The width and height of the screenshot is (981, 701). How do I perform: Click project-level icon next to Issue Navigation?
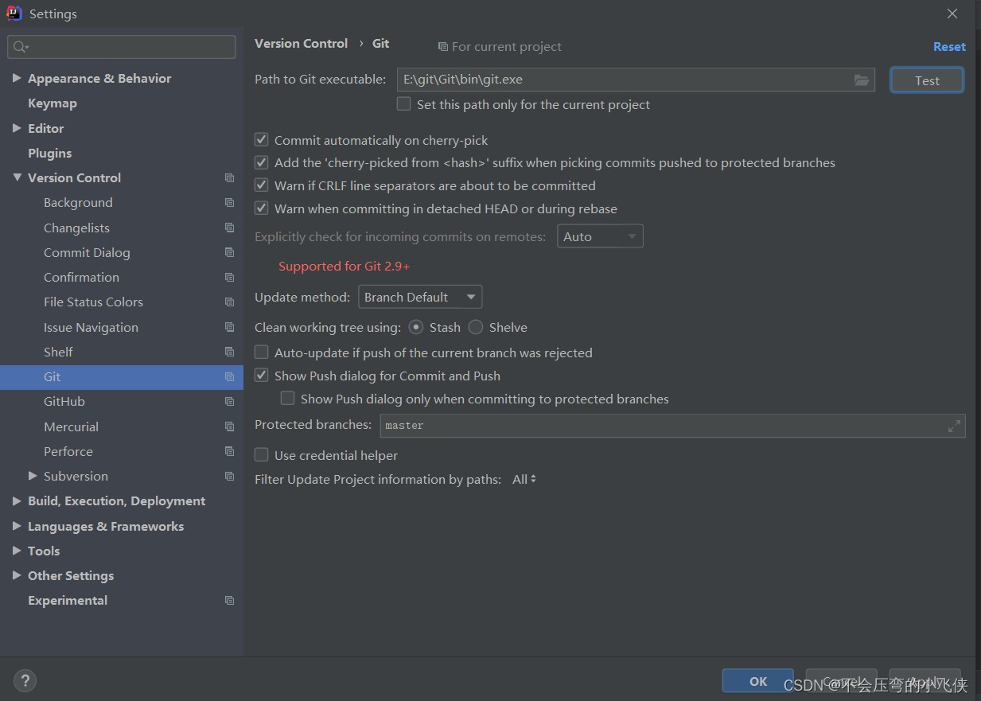pyautogui.click(x=229, y=327)
